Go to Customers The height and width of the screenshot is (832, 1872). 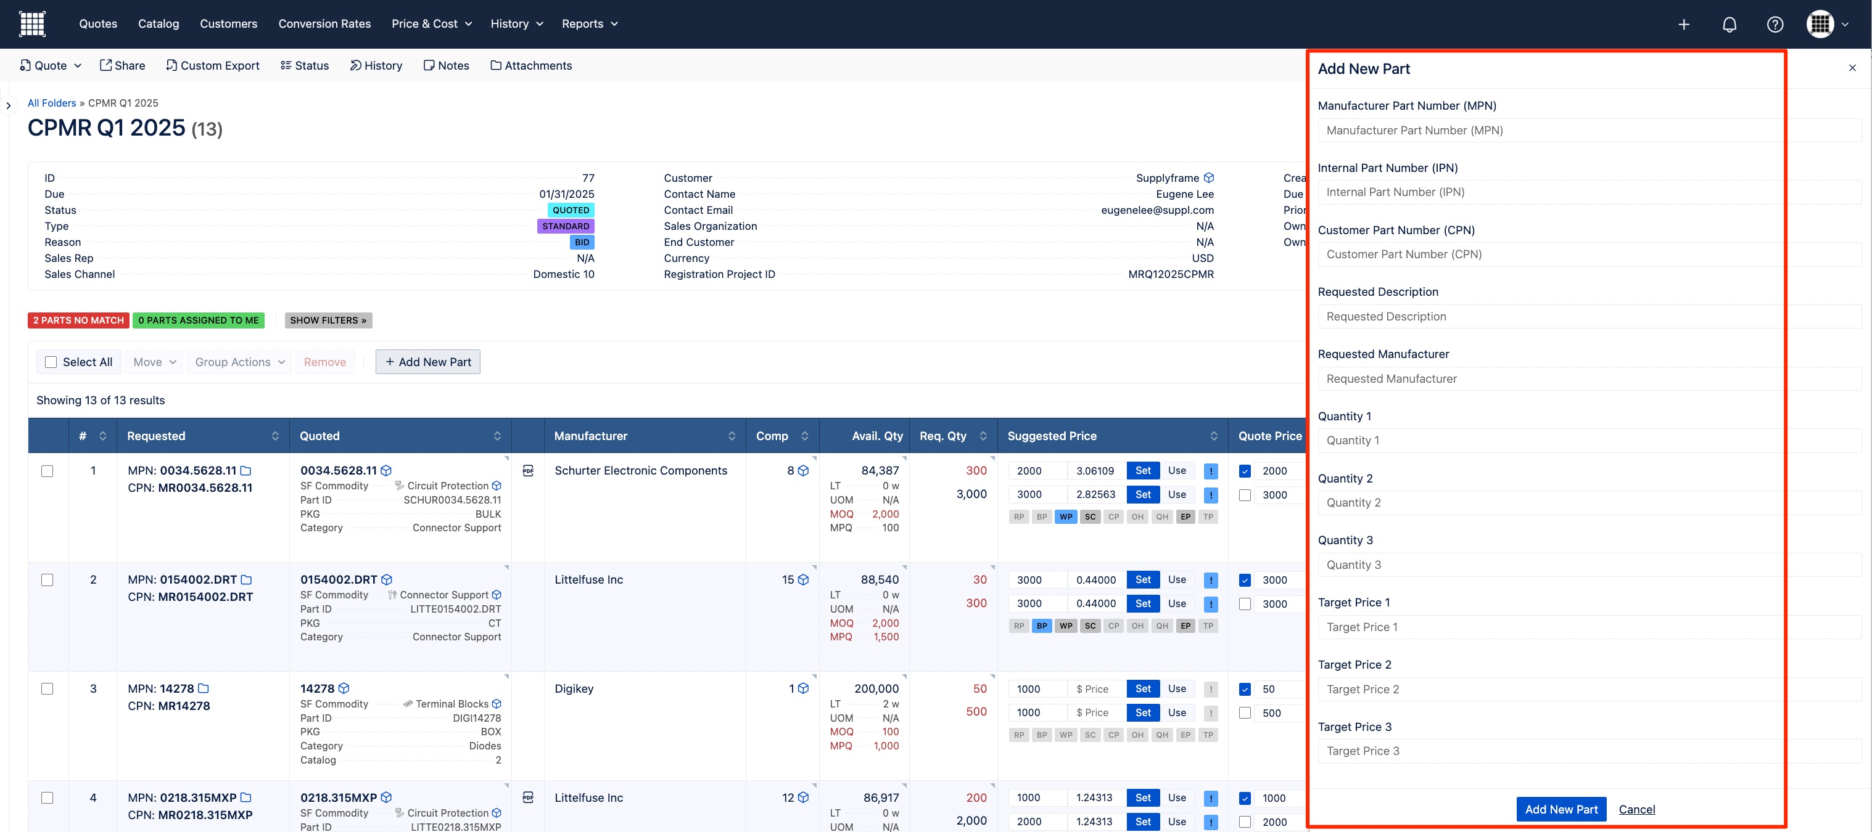(x=228, y=24)
